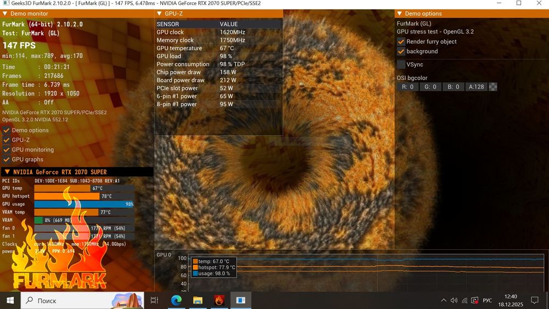Click the GPU load 98 % row

(x=219, y=57)
